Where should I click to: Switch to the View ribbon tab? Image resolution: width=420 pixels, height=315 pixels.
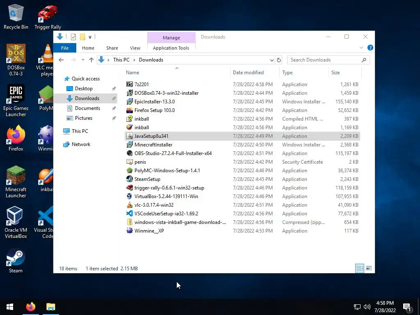(x=135, y=48)
